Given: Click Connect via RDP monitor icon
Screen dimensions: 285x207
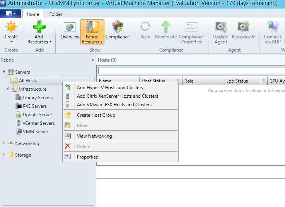Looking at the screenshot, I should point(273,27).
